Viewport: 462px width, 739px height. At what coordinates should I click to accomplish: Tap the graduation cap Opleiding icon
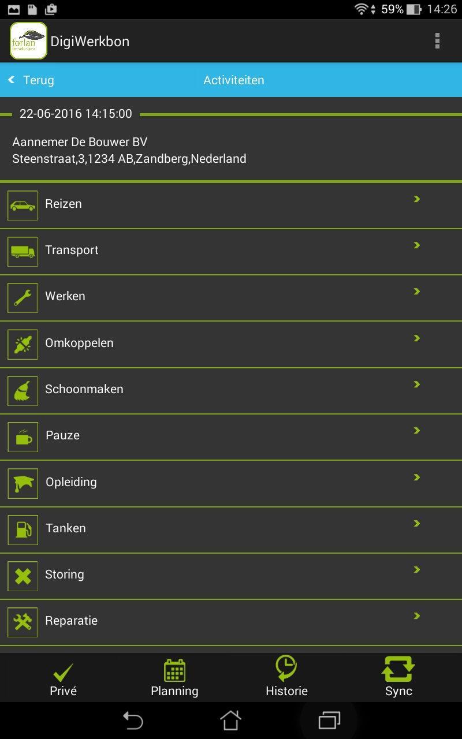pyautogui.click(x=23, y=483)
